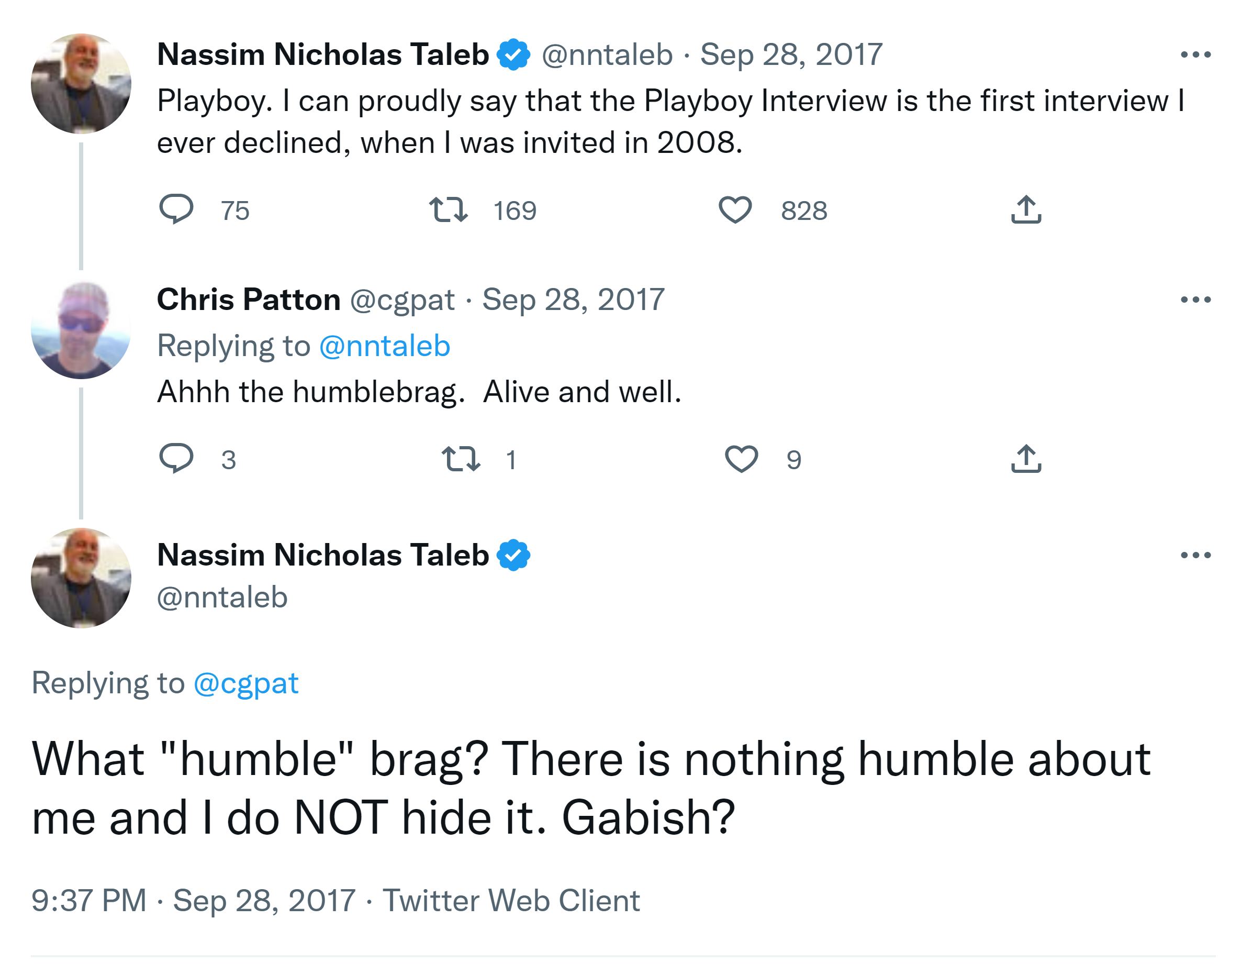Screen dimensions: 1241x974
Task: Click Sep 28, 2017 date on first tweet
Action: pos(791,55)
